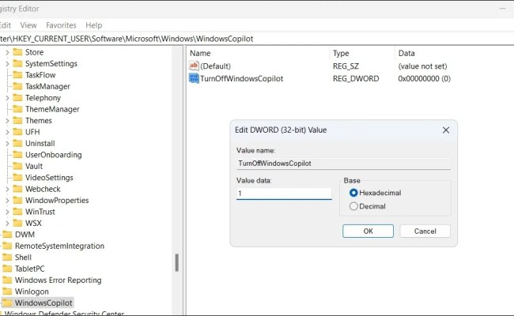
Task: Click the TabletPC folder icon
Action: pos(7,269)
